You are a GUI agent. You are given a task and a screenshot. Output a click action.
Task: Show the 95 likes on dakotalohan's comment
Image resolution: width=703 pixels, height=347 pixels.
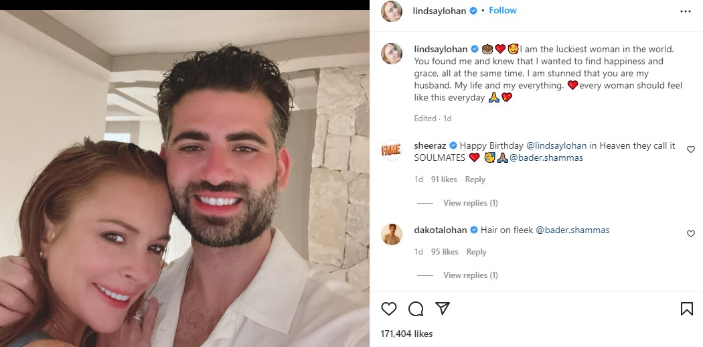(x=445, y=252)
